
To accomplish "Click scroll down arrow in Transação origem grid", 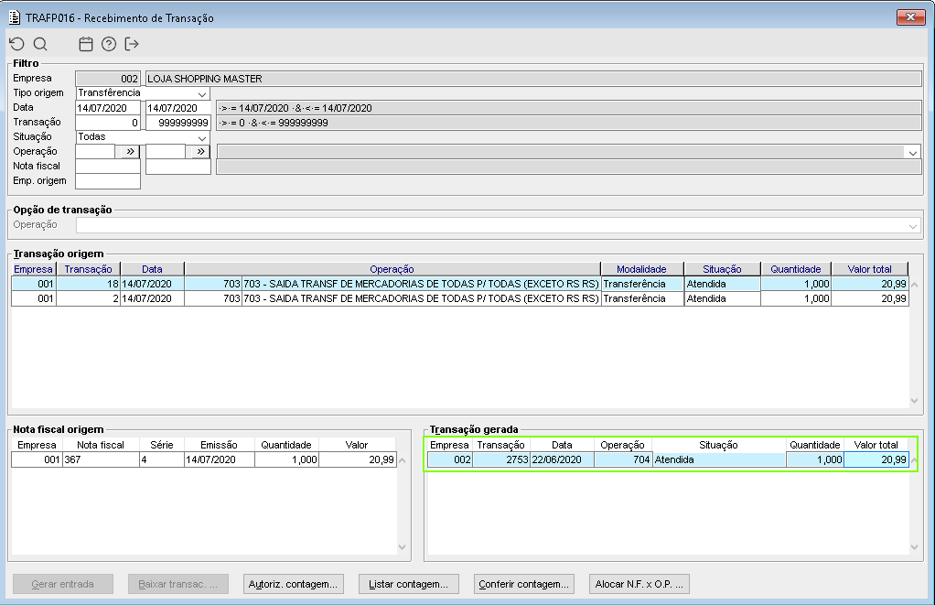I will (915, 400).
